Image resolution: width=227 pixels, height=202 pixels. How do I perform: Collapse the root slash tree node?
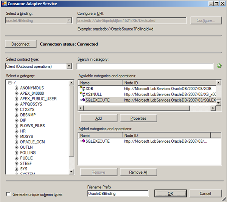click(10, 83)
